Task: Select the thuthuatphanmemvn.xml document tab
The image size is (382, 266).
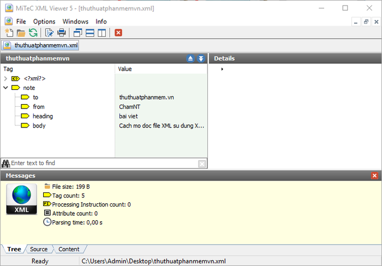Action: pyautogui.click(x=40, y=45)
